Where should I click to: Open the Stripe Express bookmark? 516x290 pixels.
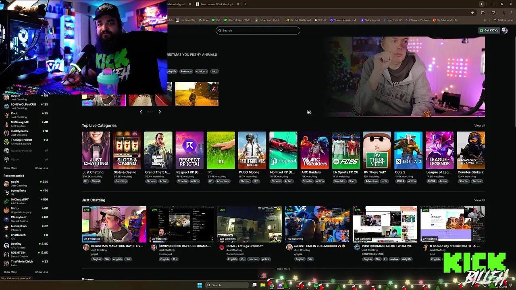370,20
